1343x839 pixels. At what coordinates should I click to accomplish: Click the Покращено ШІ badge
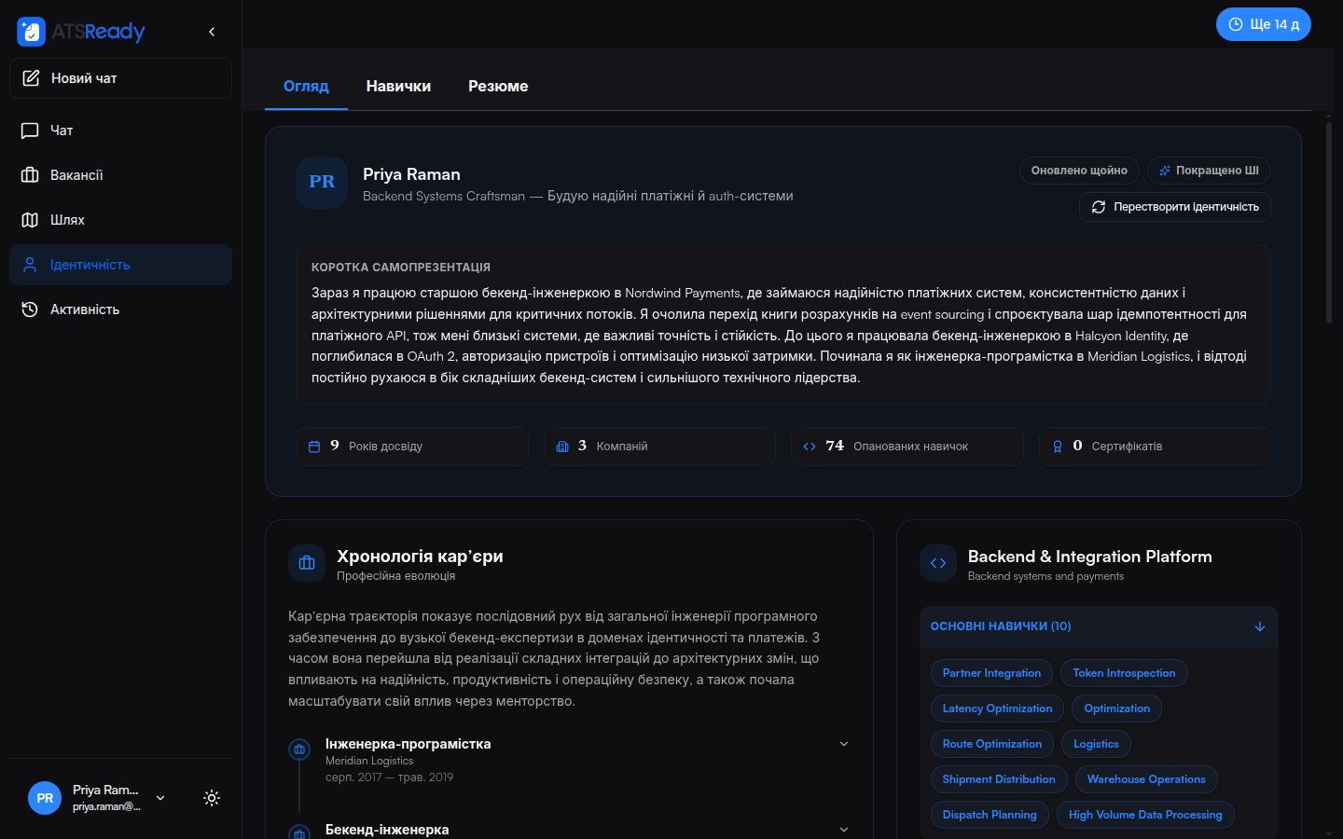point(1209,171)
